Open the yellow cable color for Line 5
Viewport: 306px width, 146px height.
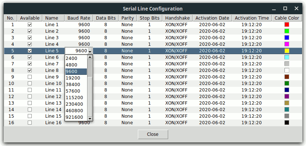(287, 51)
